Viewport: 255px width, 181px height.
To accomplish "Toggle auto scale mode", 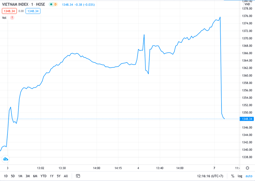I will coord(249,176).
